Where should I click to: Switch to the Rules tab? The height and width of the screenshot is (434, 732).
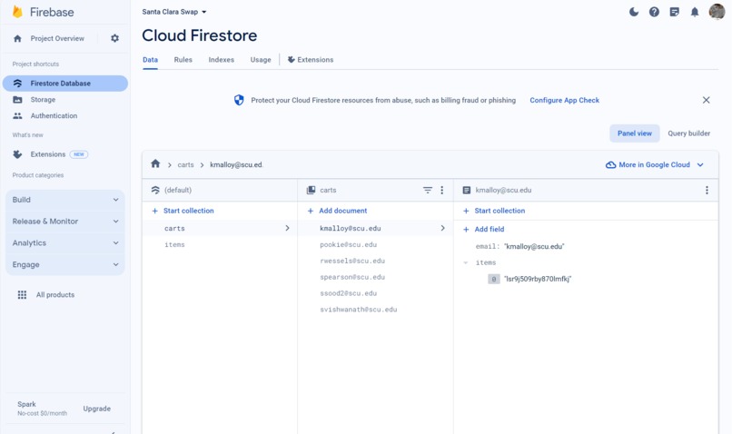(183, 60)
